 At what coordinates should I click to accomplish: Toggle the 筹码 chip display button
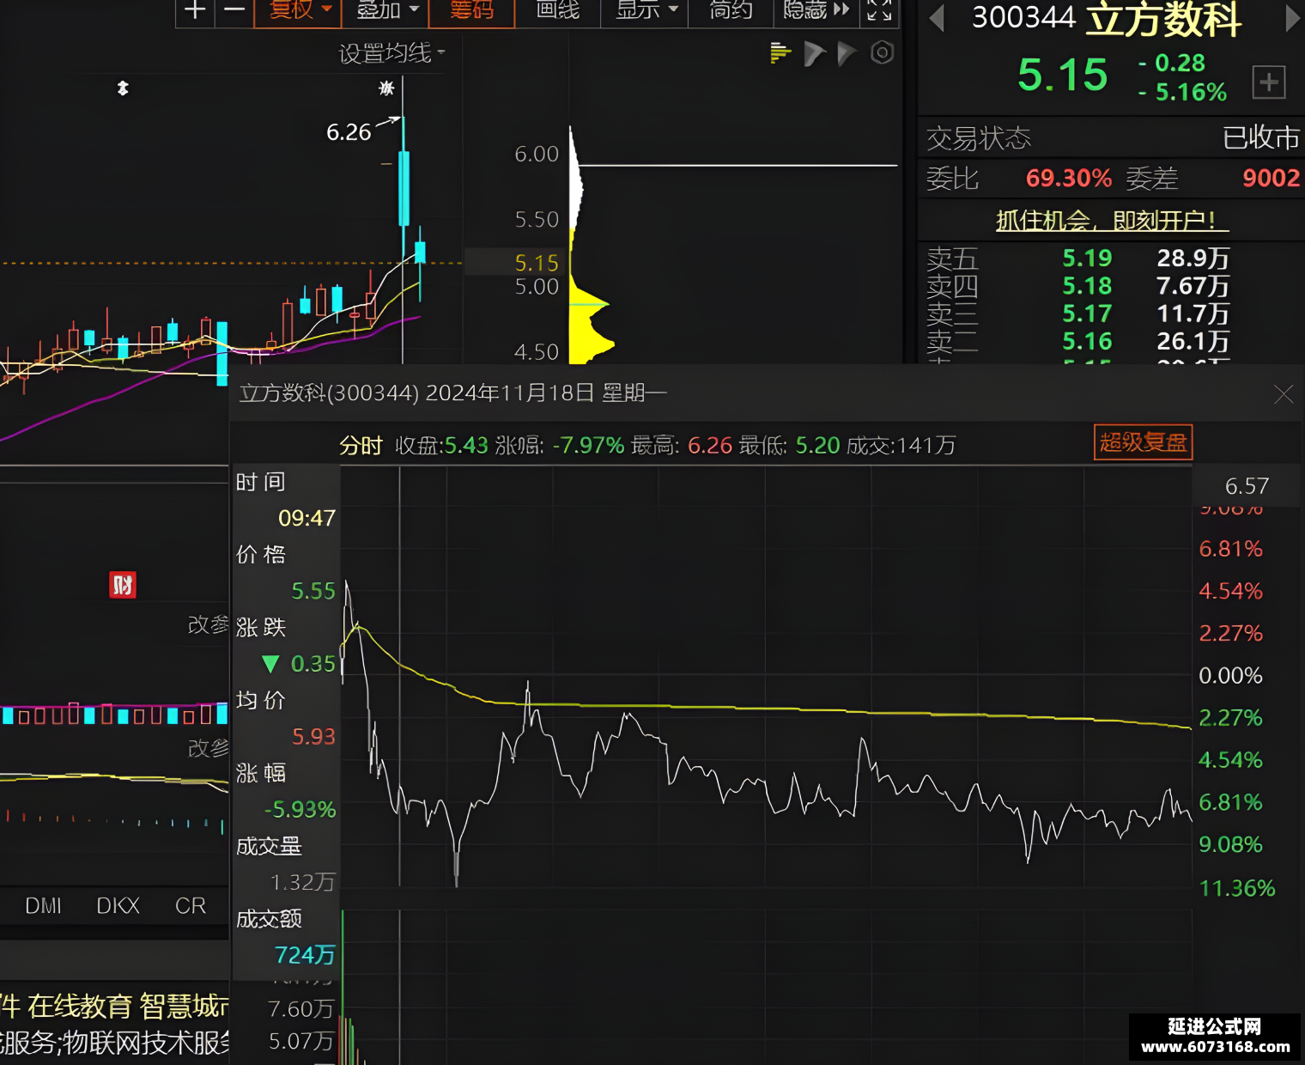tap(471, 11)
